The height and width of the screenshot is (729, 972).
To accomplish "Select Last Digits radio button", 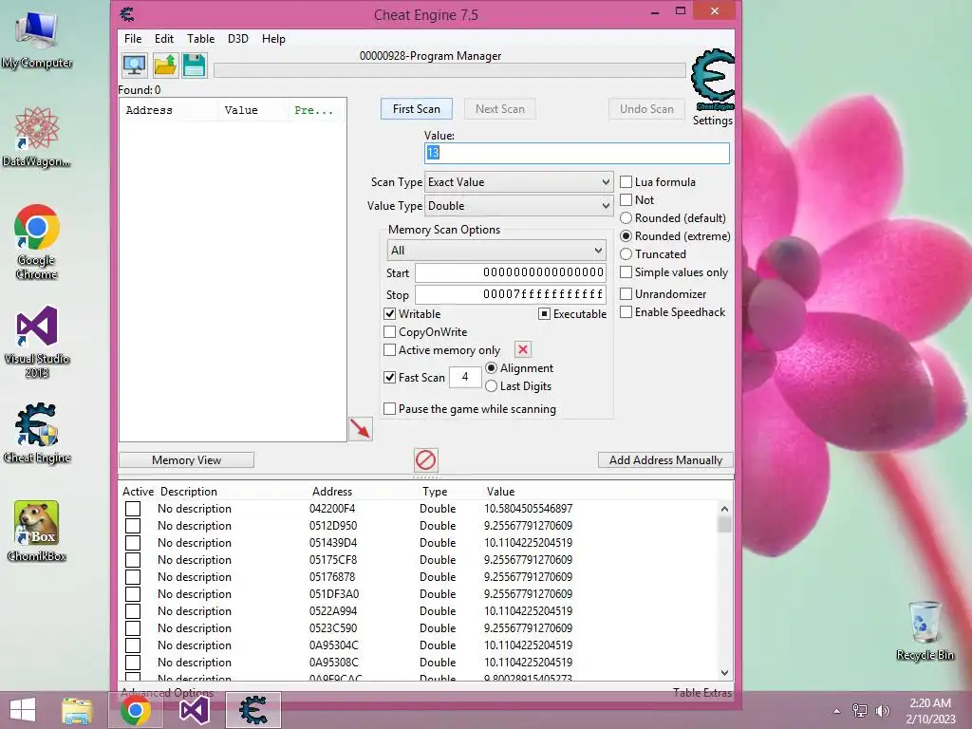I will click(x=491, y=385).
